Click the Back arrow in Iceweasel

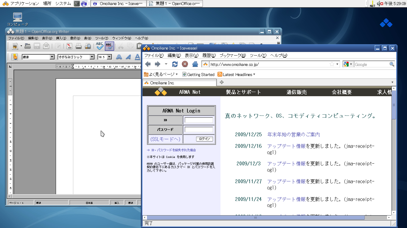(x=148, y=64)
